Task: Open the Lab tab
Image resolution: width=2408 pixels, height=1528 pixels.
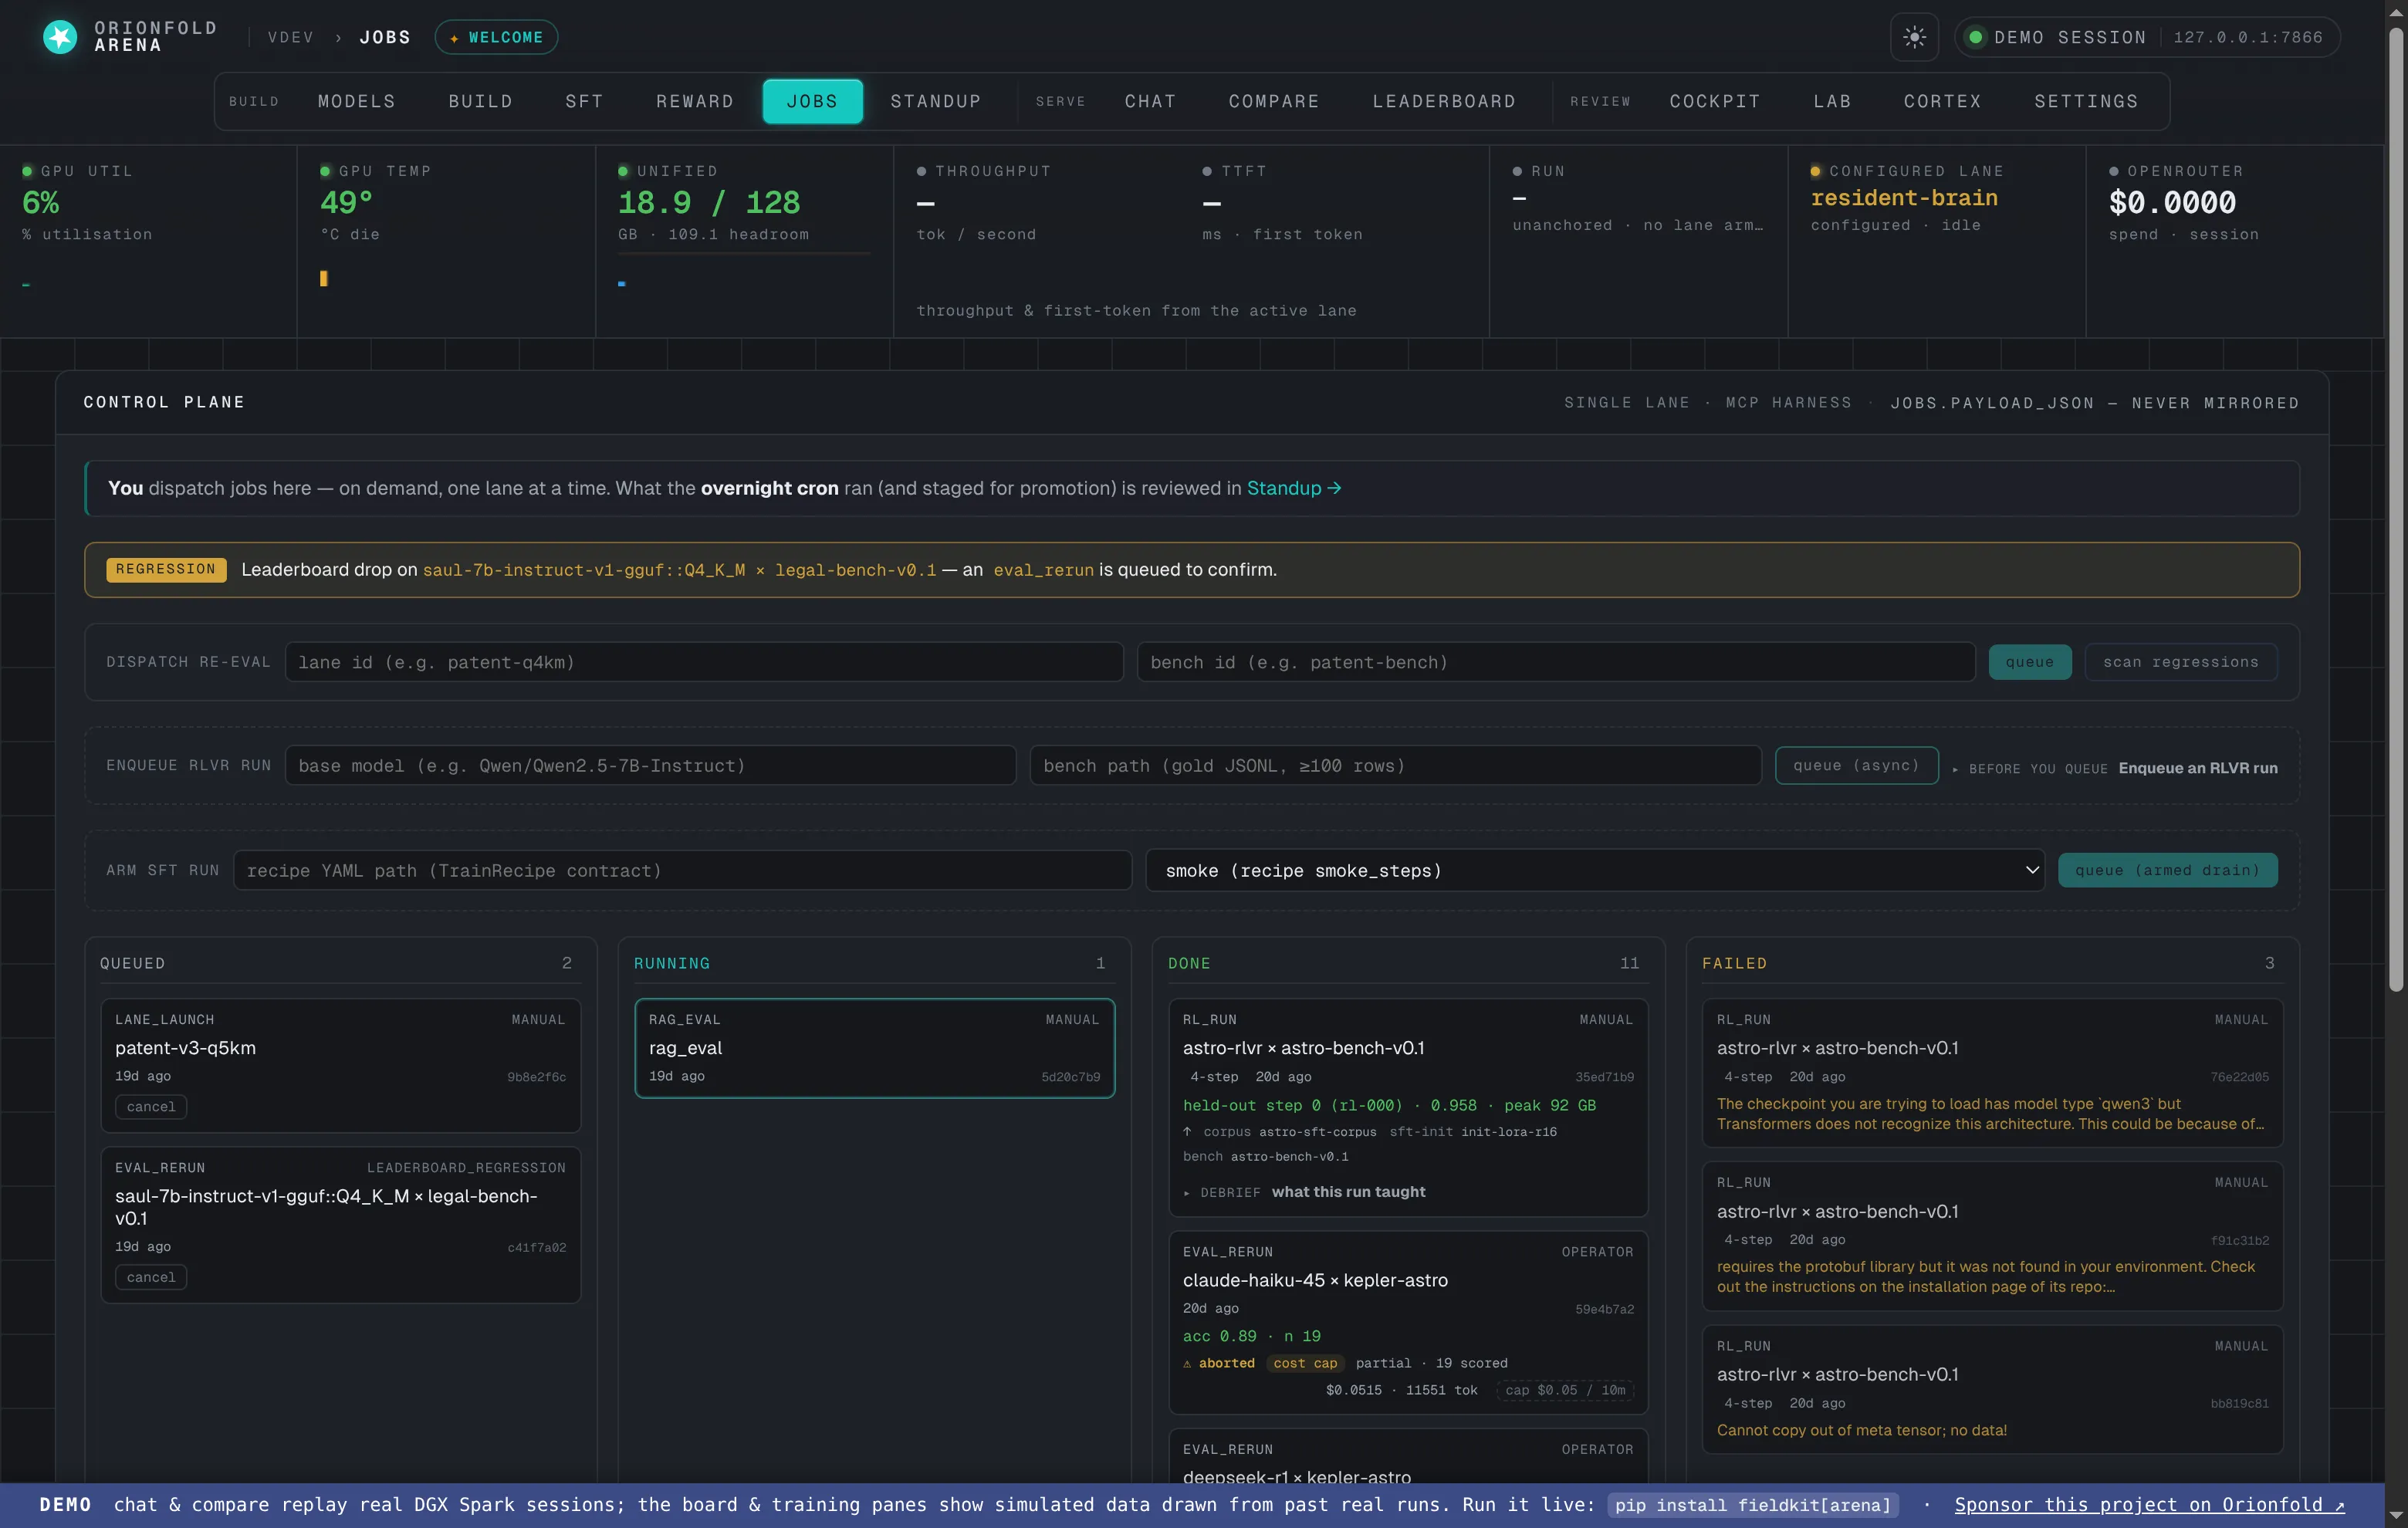Action: click(x=1832, y=101)
